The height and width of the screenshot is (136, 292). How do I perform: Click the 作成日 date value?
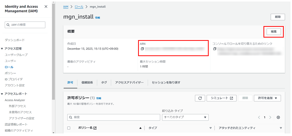click(x=93, y=49)
